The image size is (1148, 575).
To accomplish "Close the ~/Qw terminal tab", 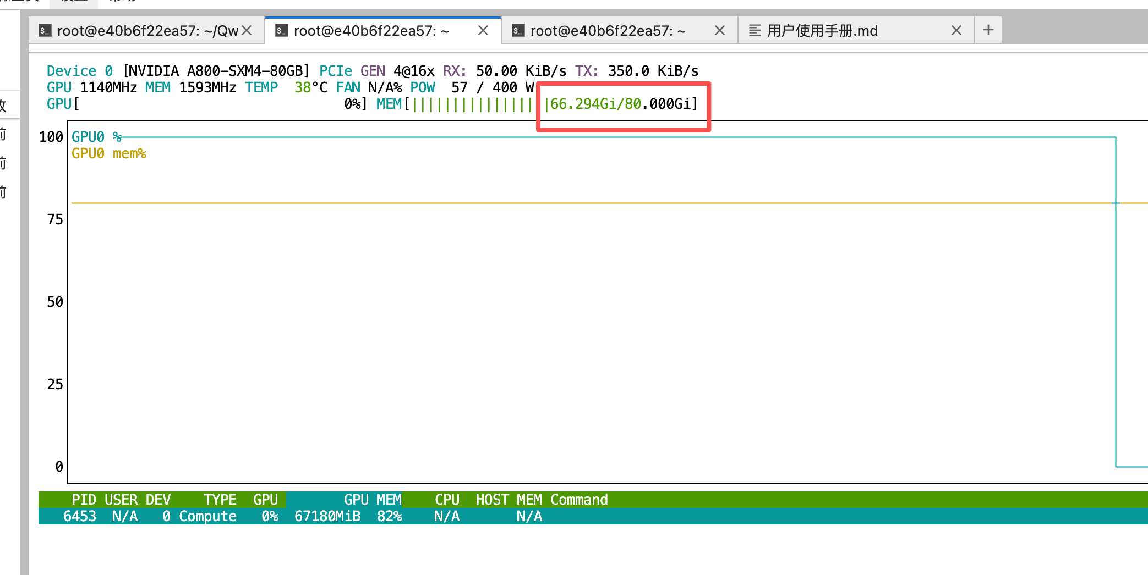I will 247,31.
